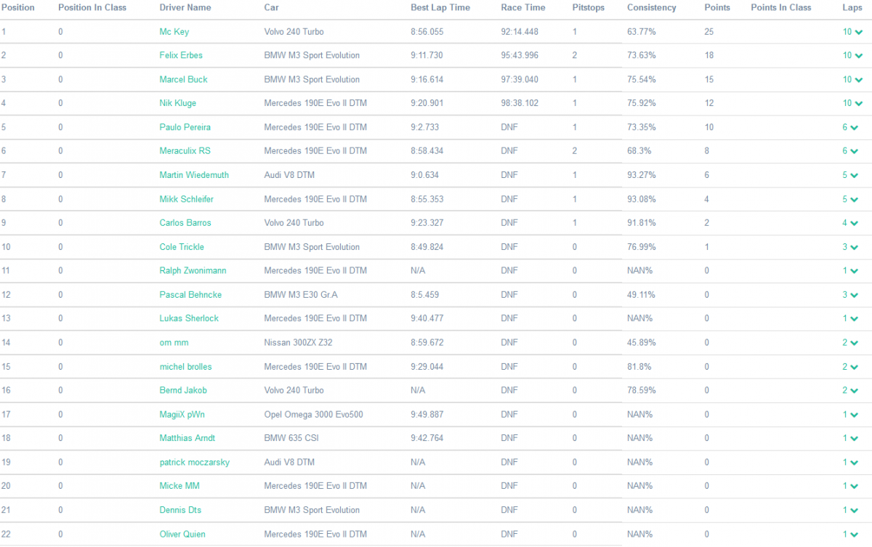Expand laps chevron for Oliver Quien

[854, 535]
